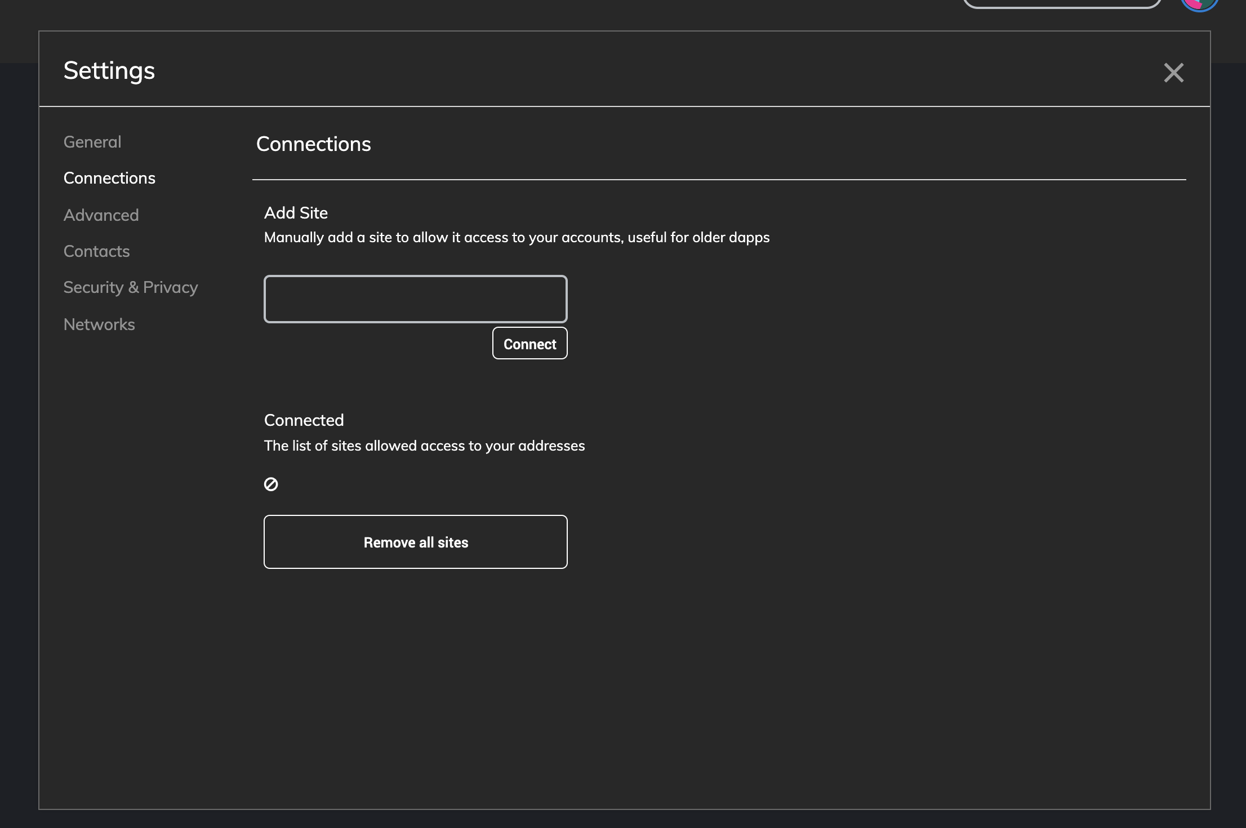Image resolution: width=1246 pixels, height=828 pixels.
Task: Click the Connected section label
Action: 304,420
